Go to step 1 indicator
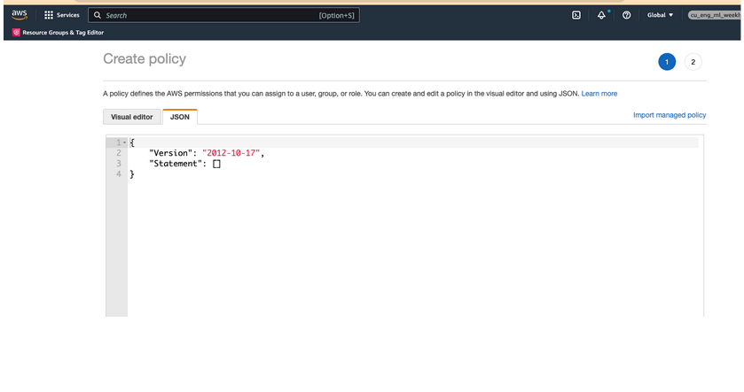744x392 pixels. click(x=667, y=62)
